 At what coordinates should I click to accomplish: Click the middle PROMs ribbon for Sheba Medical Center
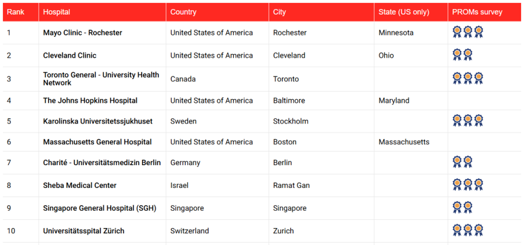(468, 185)
